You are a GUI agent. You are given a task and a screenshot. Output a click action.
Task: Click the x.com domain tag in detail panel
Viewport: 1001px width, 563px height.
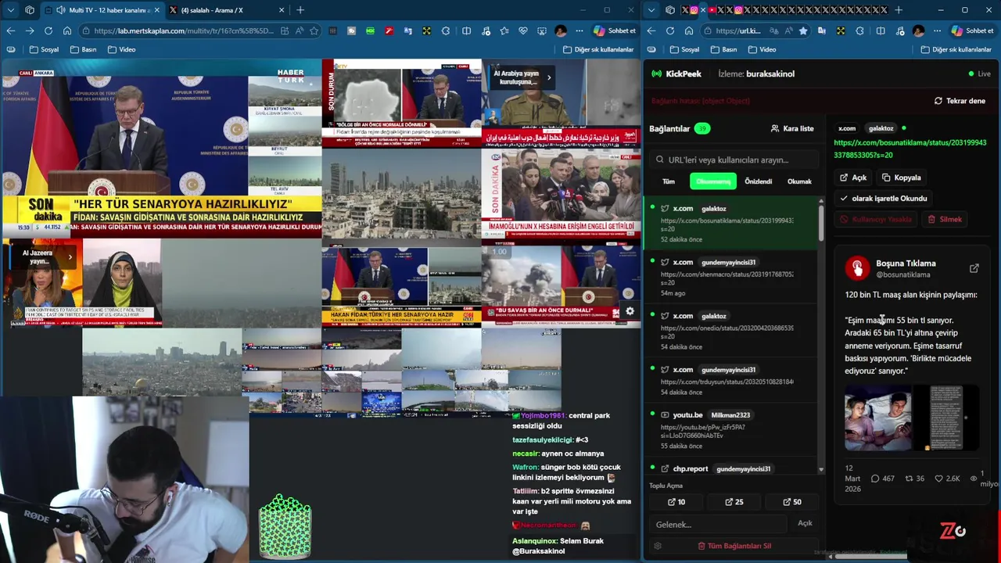(x=847, y=128)
